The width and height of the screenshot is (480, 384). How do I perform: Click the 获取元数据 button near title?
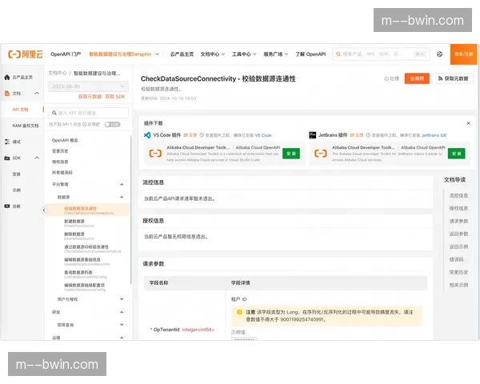pyautogui.click(x=453, y=78)
